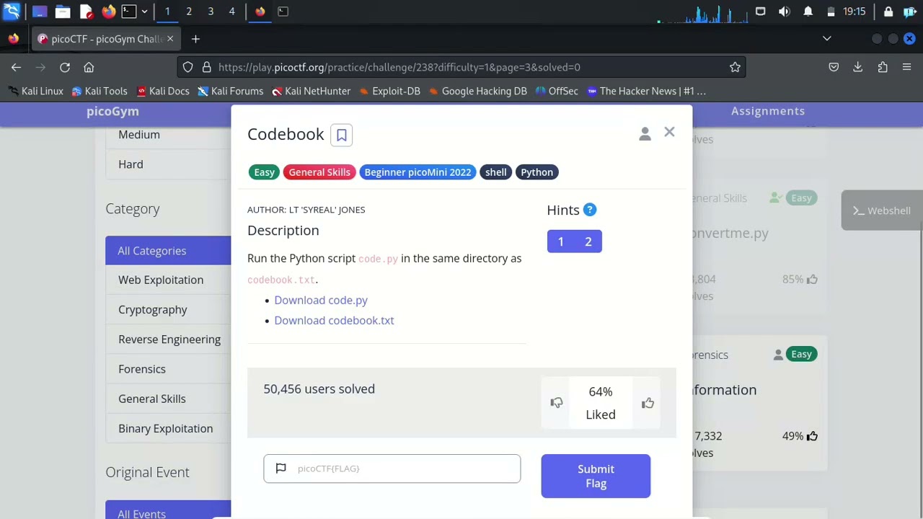
Task: Go back in browser history
Action: click(16, 67)
